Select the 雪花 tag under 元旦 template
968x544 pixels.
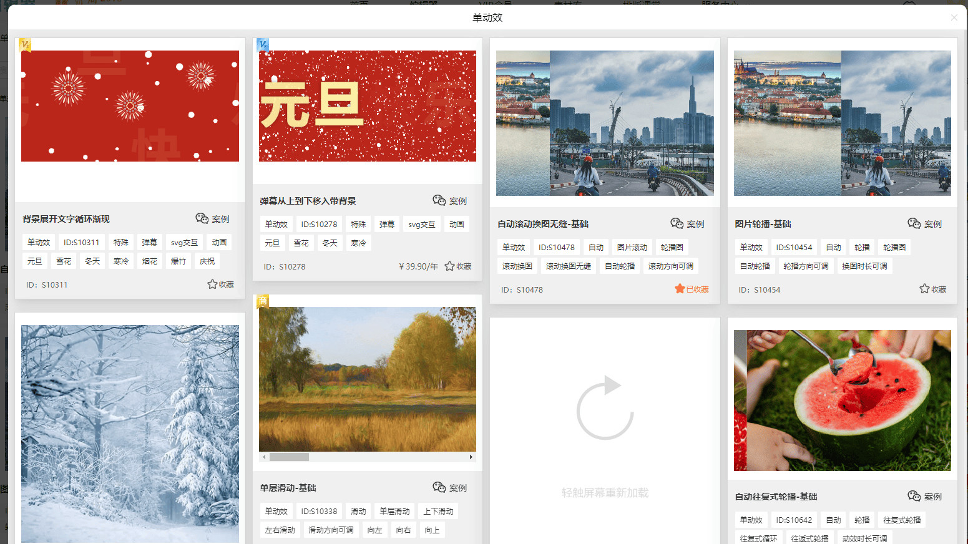(301, 243)
